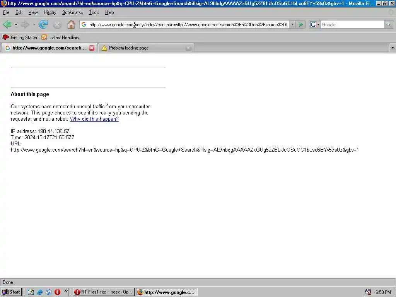396x297 pixels.
Task: Close the Problem loading page tab
Action: [188, 48]
